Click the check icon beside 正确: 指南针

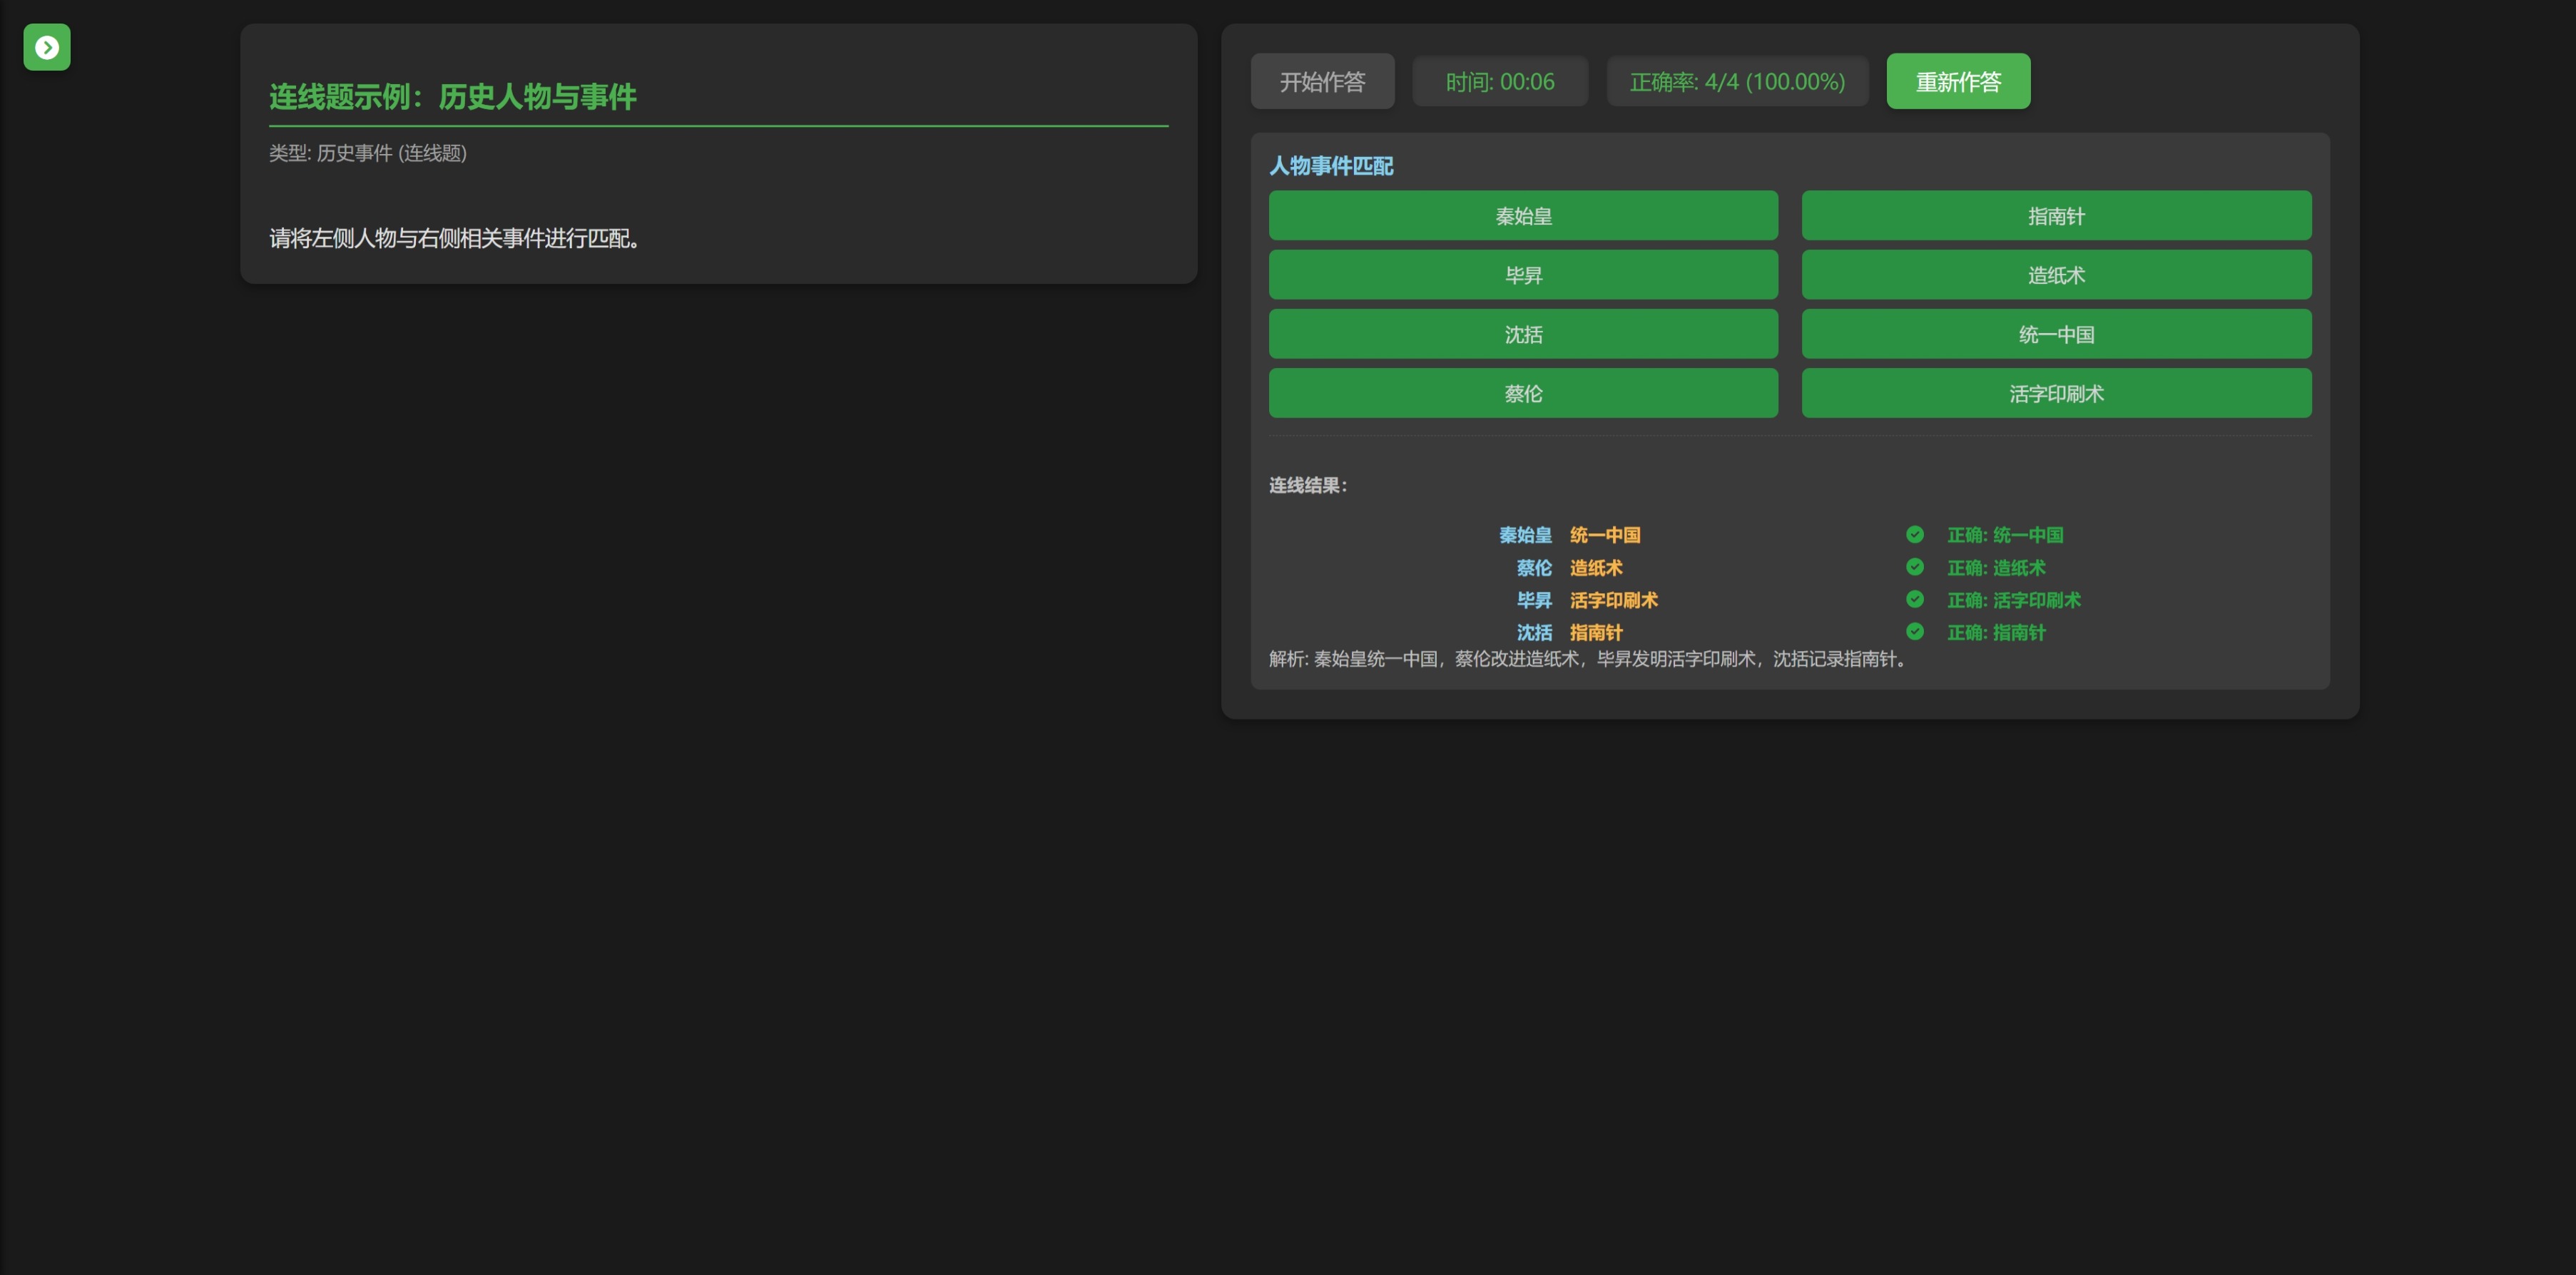[1914, 632]
